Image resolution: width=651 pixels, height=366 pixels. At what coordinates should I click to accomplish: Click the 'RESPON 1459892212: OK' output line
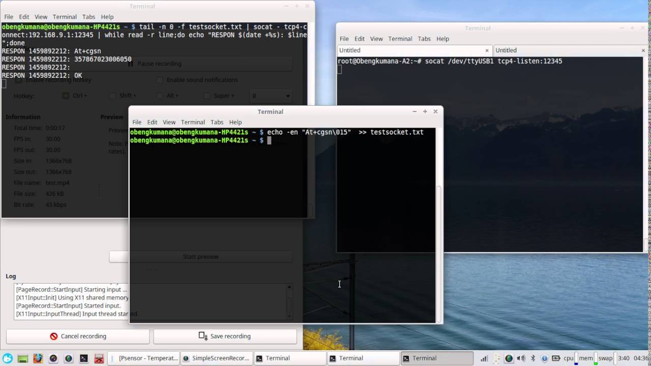[42, 75]
